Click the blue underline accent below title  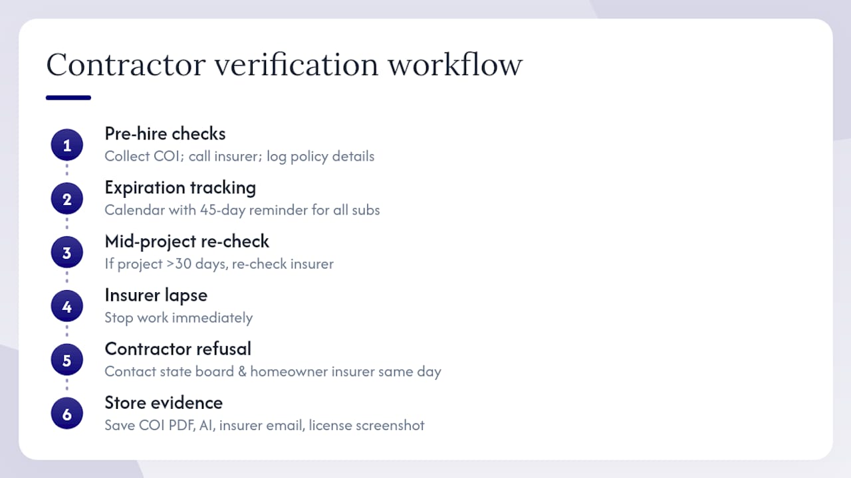[x=68, y=98]
